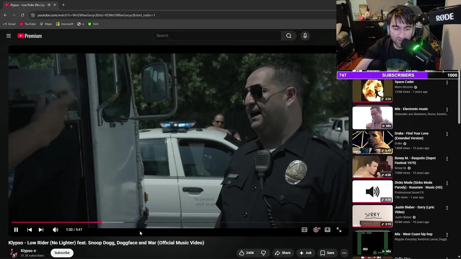Like the video with 240K thumbs up
Viewport: 461px width, 259px height.
tap(247, 253)
